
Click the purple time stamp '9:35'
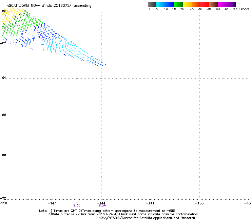coord(77,205)
